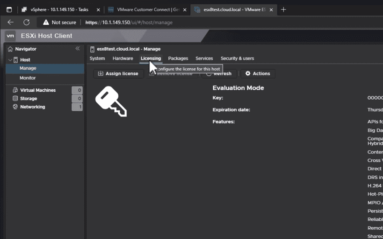Click the vm logo in header

pos(10,36)
